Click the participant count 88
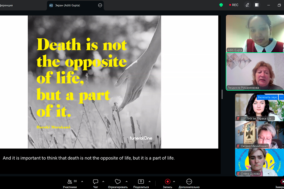 (x=75, y=181)
